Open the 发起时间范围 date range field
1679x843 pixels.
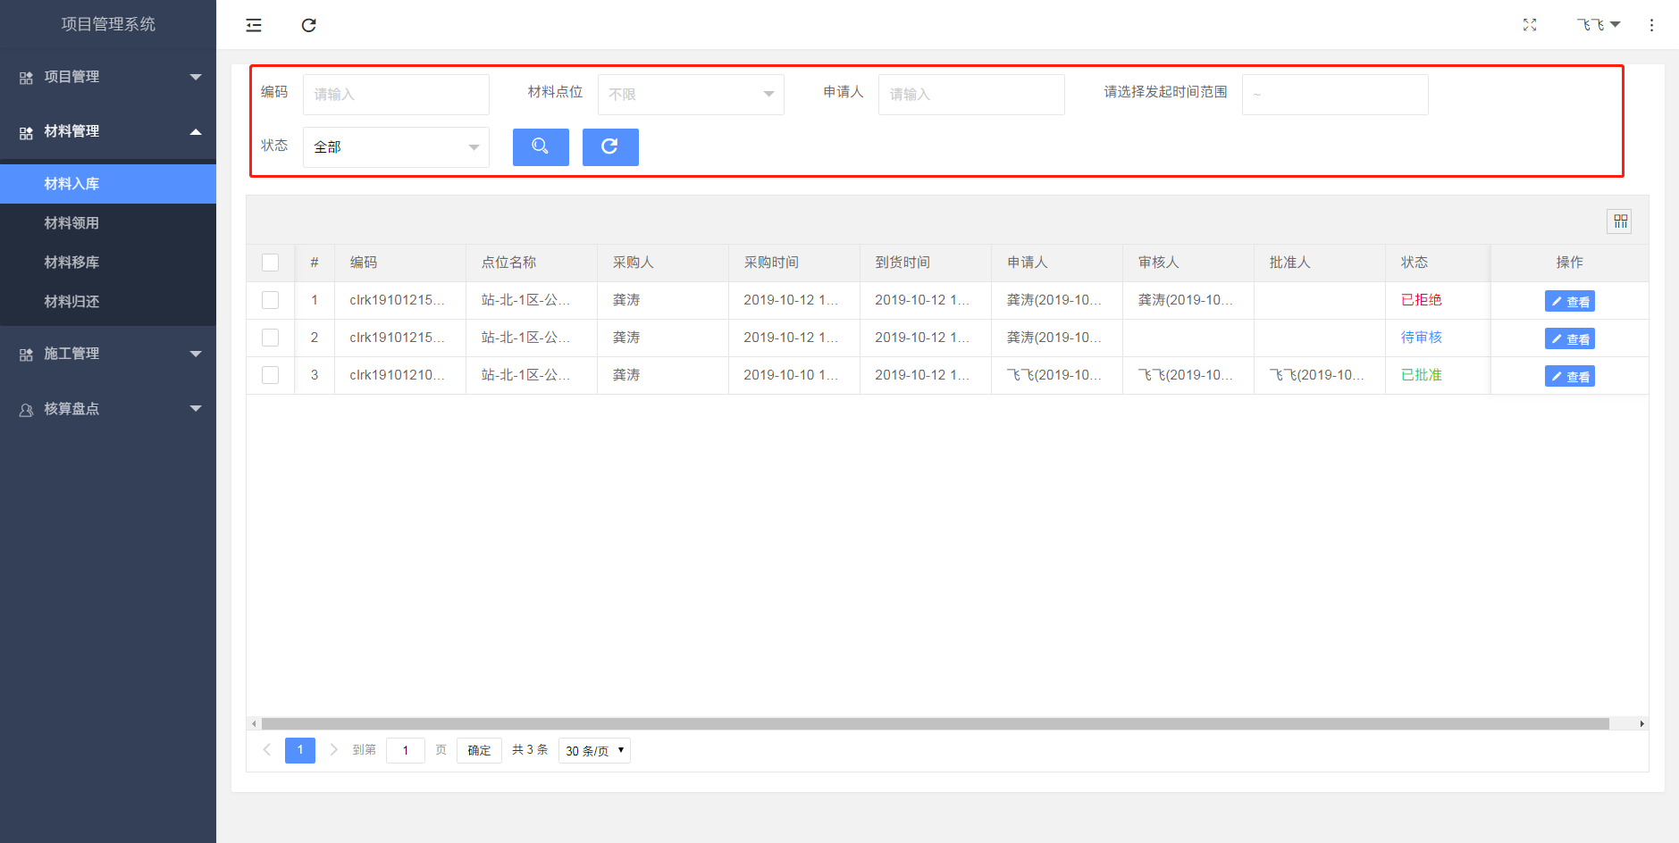[1335, 94]
